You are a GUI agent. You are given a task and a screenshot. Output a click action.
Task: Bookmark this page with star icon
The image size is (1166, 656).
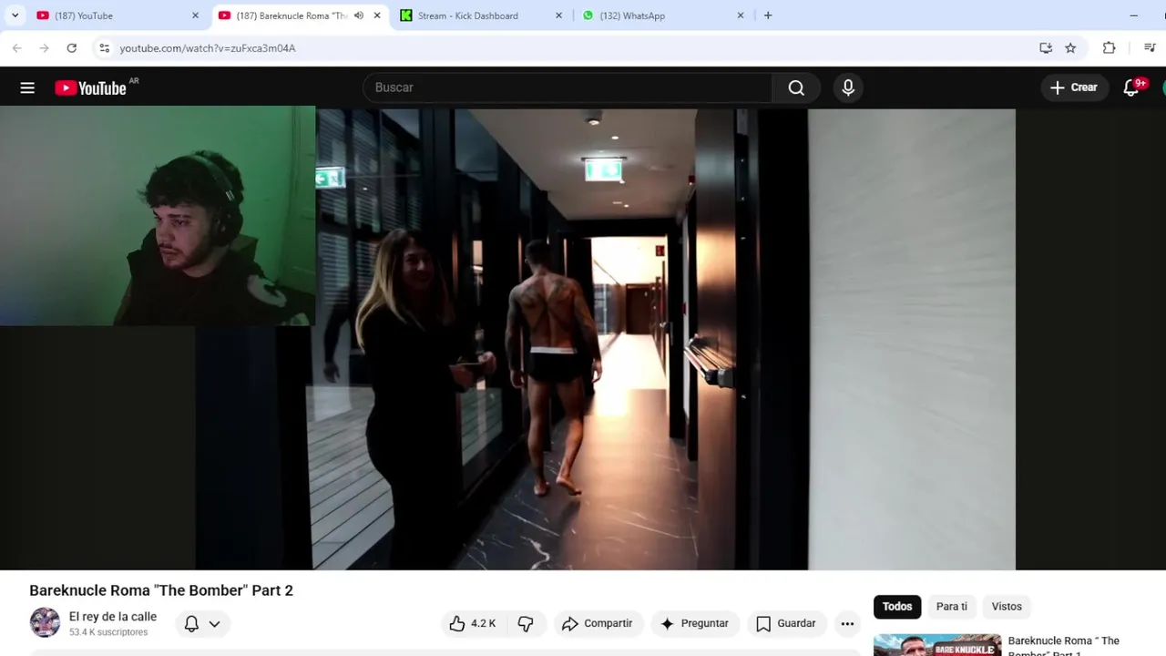(1070, 48)
